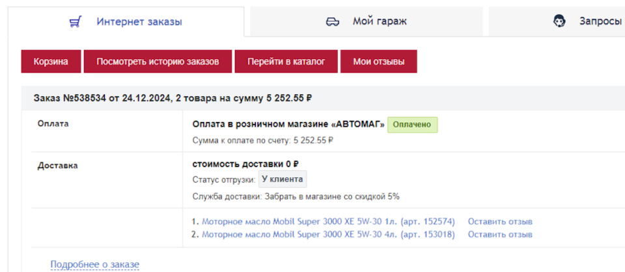Open the Mobil Super 3000 XE 5W-30 1л product link

(328, 221)
